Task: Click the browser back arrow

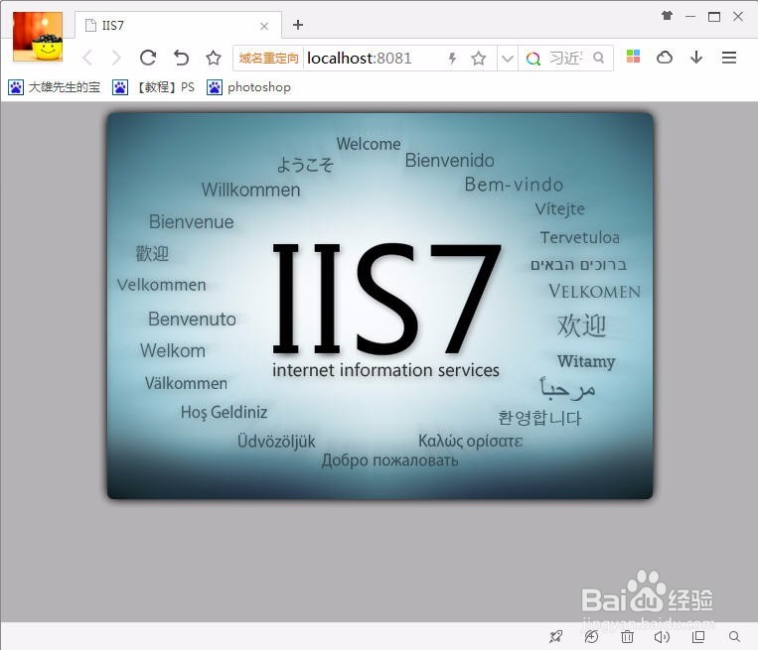Action: tap(87, 58)
